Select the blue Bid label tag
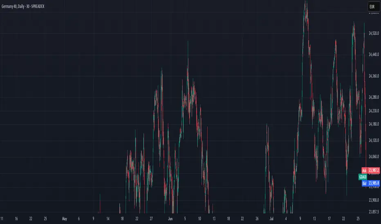Image resolution: width=381 pixels, height=224 pixels. coord(364,183)
